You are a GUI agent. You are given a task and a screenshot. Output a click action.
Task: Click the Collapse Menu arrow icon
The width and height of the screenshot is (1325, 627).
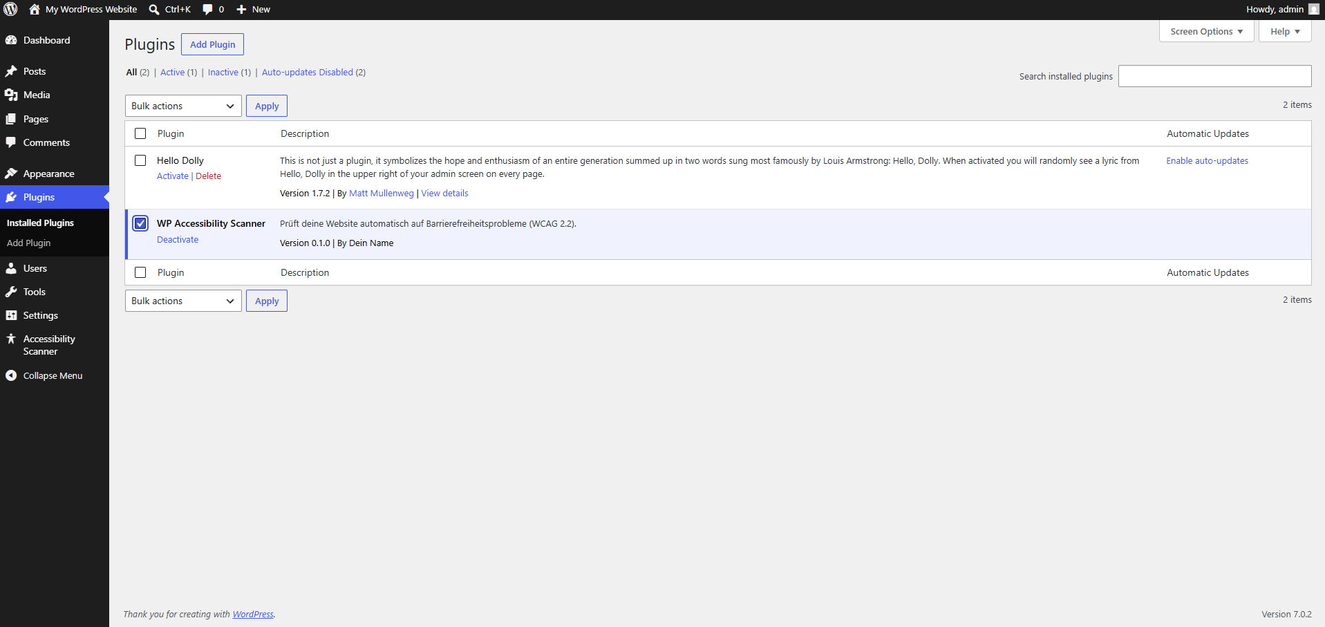coord(11,375)
